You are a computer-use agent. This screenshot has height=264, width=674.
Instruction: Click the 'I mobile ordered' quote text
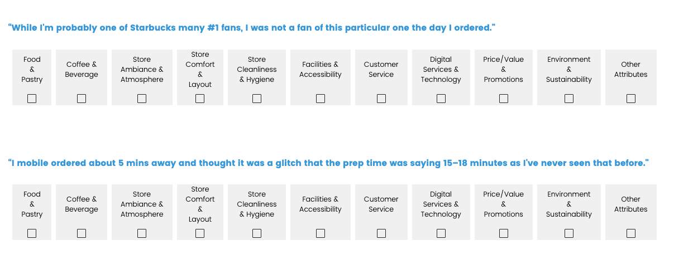coord(328,163)
